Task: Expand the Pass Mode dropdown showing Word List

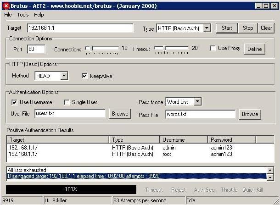Action: (197, 101)
